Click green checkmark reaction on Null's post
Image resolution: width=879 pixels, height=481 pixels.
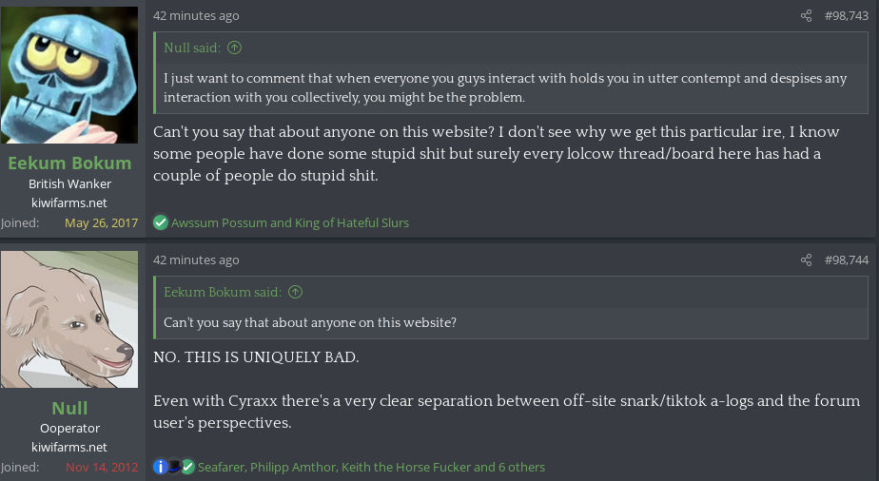188,467
